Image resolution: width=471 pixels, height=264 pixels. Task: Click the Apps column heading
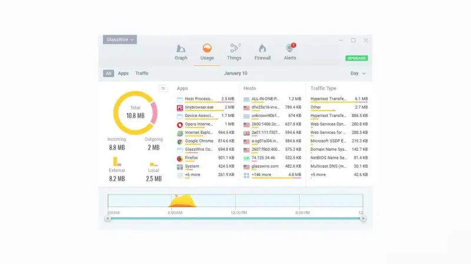(x=183, y=89)
